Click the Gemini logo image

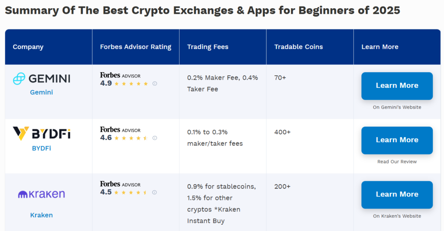[42, 78]
